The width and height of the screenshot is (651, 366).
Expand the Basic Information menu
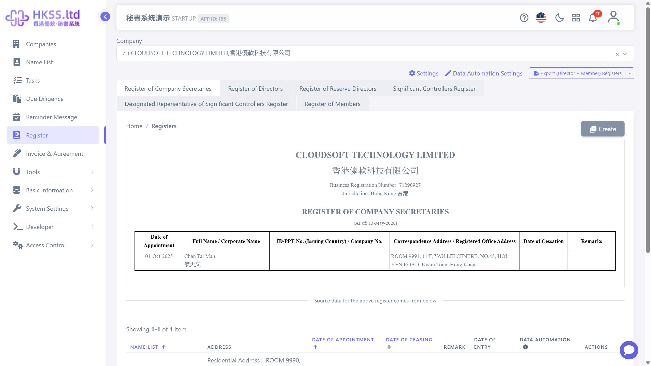click(53, 190)
